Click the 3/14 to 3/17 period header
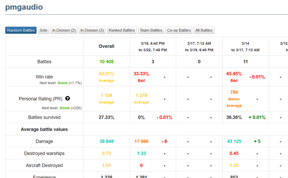The width and height of the screenshot is (288, 178). pyautogui.click(x=246, y=46)
